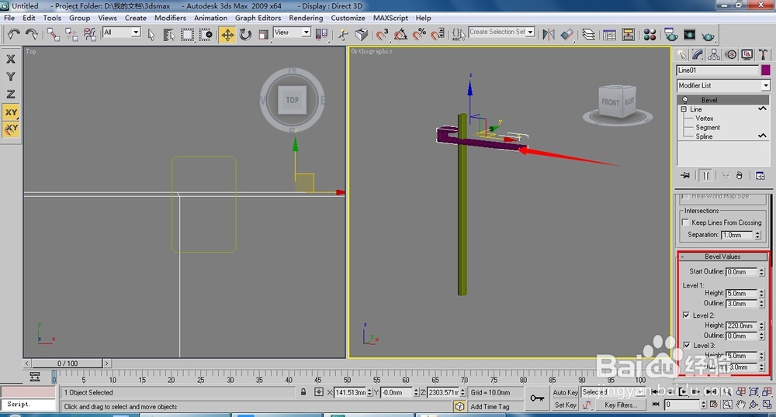The image size is (776, 417).
Task: Open the Schematic View icon
Action: click(628, 34)
